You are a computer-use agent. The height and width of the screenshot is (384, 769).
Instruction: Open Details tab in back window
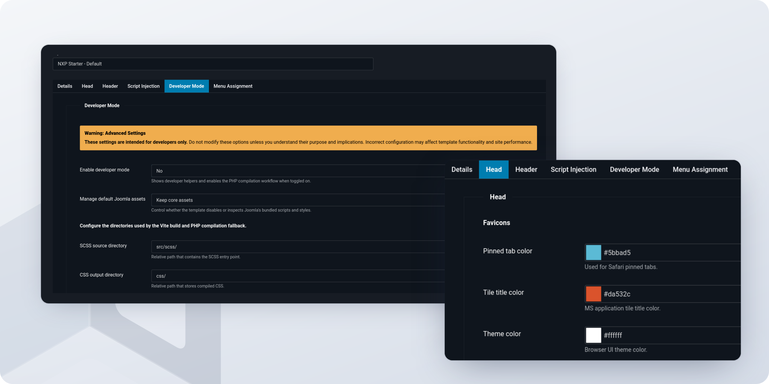pyautogui.click(x=65, y=86)
